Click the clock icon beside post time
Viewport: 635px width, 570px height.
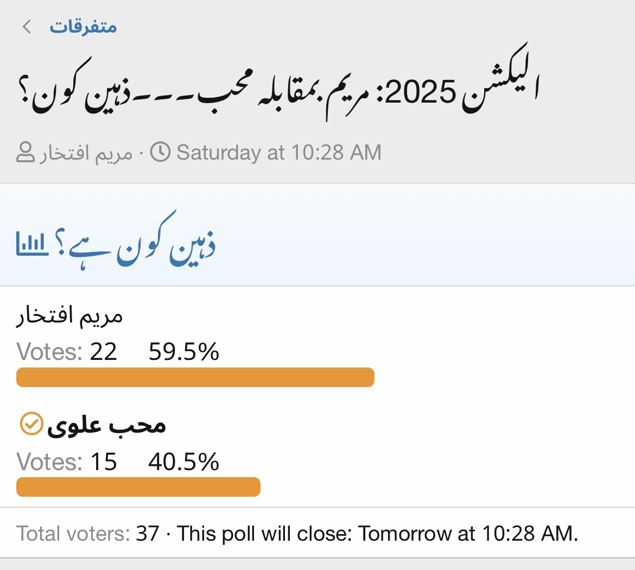[x=160, y=153]
